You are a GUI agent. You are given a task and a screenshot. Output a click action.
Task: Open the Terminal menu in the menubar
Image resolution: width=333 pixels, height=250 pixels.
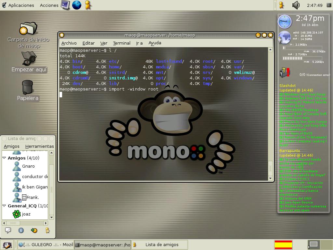point(122,43)
